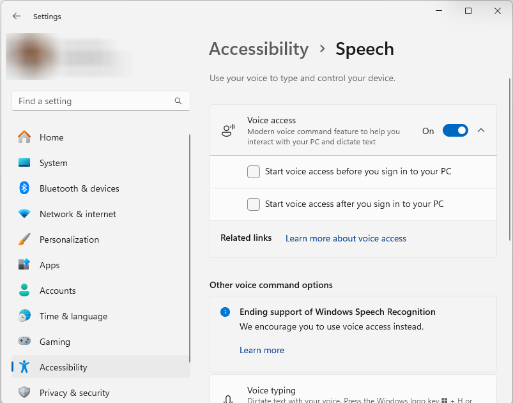Click the Apps icon in sidebar
The image size is (513, 403).
point(24,264)
